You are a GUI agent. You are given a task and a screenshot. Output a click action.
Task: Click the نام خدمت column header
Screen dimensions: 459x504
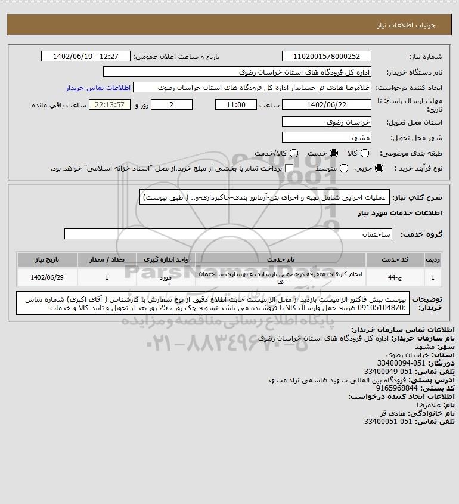coord(280,259)
